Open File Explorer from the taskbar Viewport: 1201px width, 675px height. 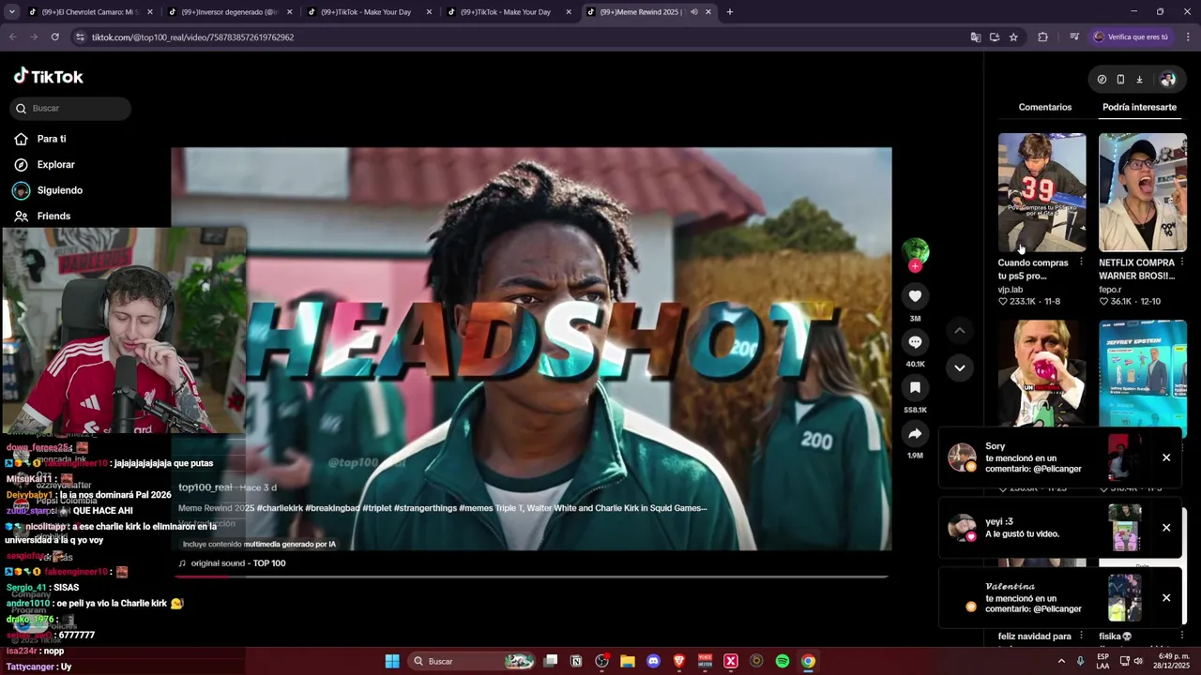coord(628,661)
